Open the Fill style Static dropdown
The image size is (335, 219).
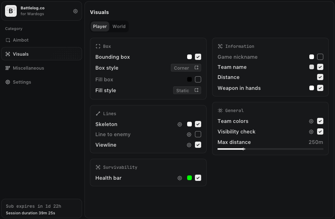coord(187,90)
